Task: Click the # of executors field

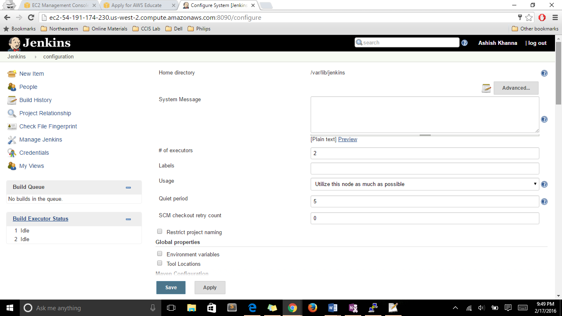Action: pyautogui.click(x=425, y=153)
